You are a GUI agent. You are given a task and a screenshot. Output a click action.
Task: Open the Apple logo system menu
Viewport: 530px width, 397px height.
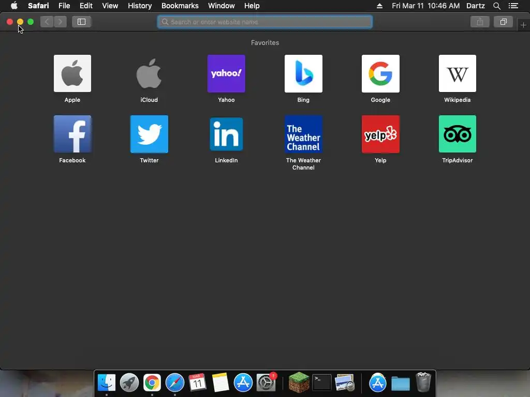[14, 6]
